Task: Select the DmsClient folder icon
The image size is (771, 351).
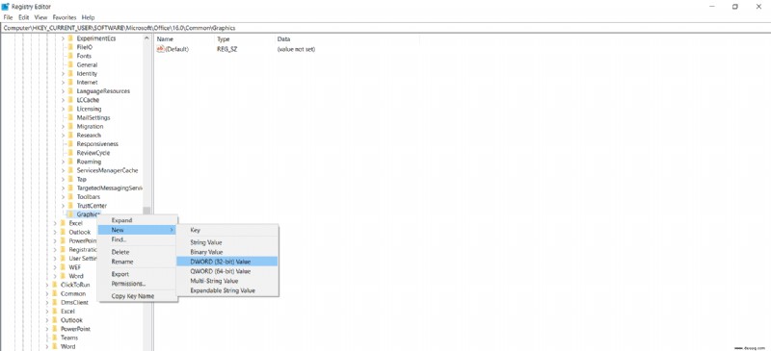Action: point(55,302)
